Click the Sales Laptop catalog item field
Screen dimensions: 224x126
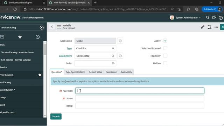(92, 56)
